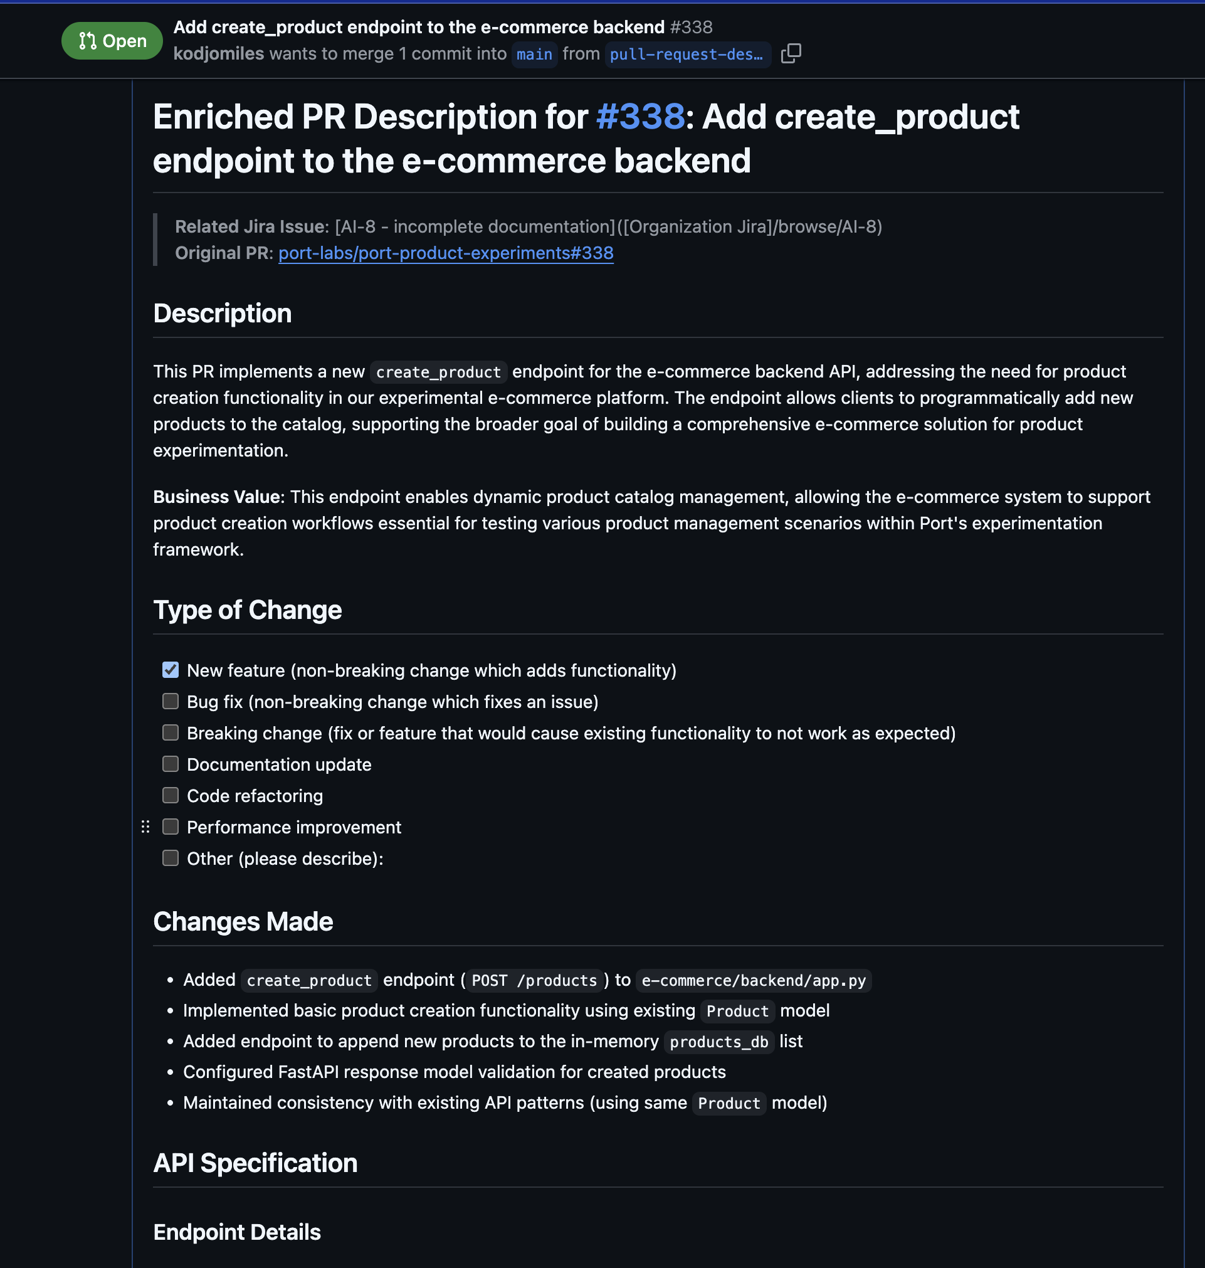The image size is (1205, 1268).
Task: Enable the Documentation update checkbox
Action: 170,764
